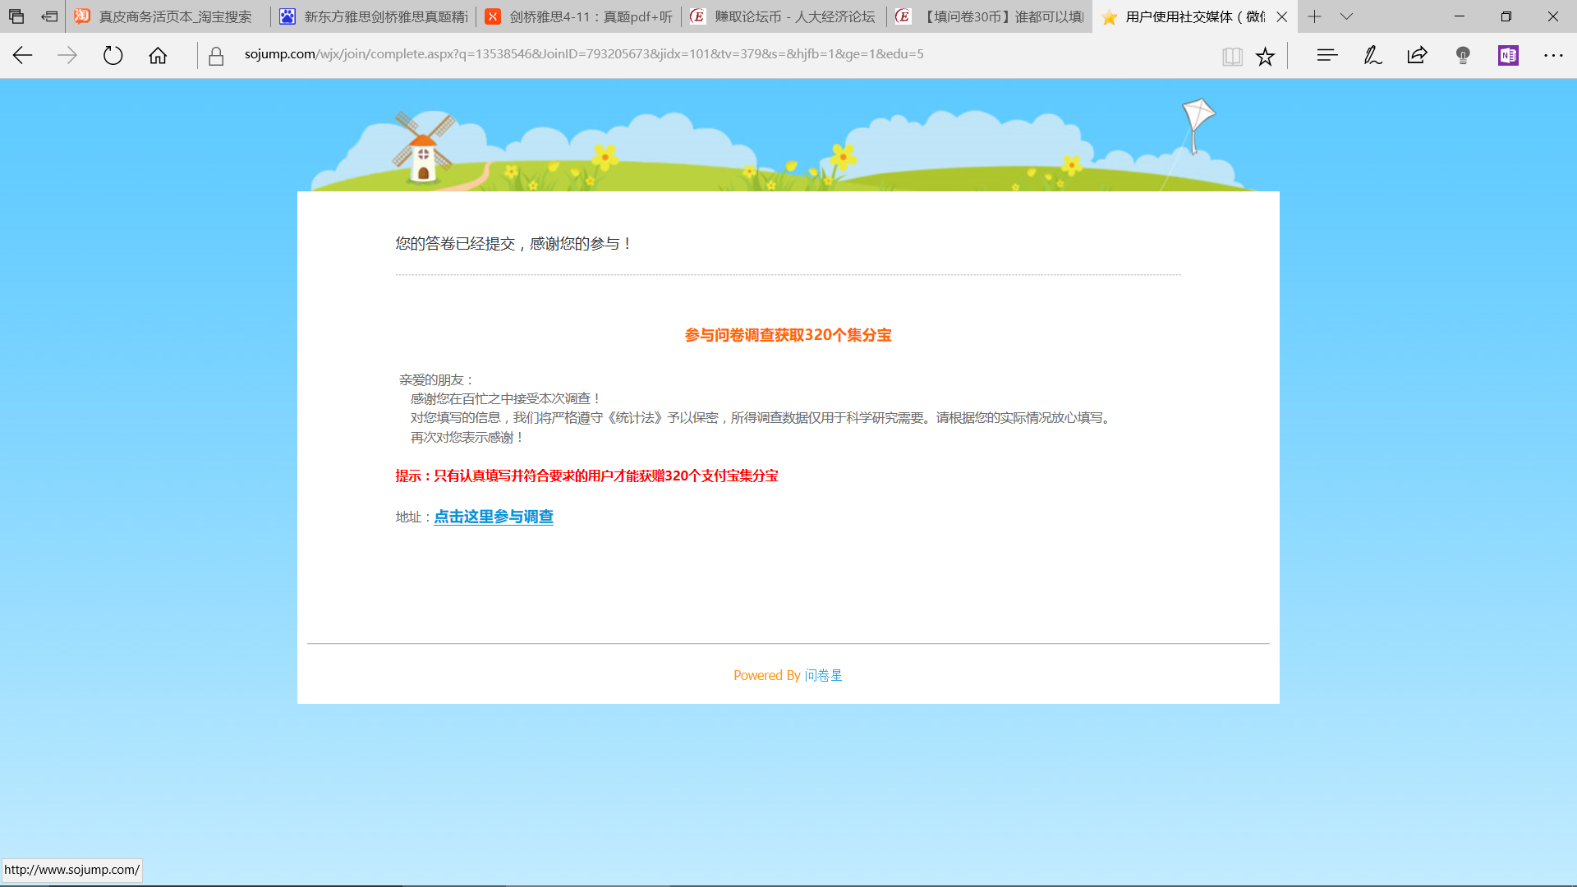Open a new tab with plus button
Image resolution: width=1577 pixels, height=887 pixels.
point(1314,16)
